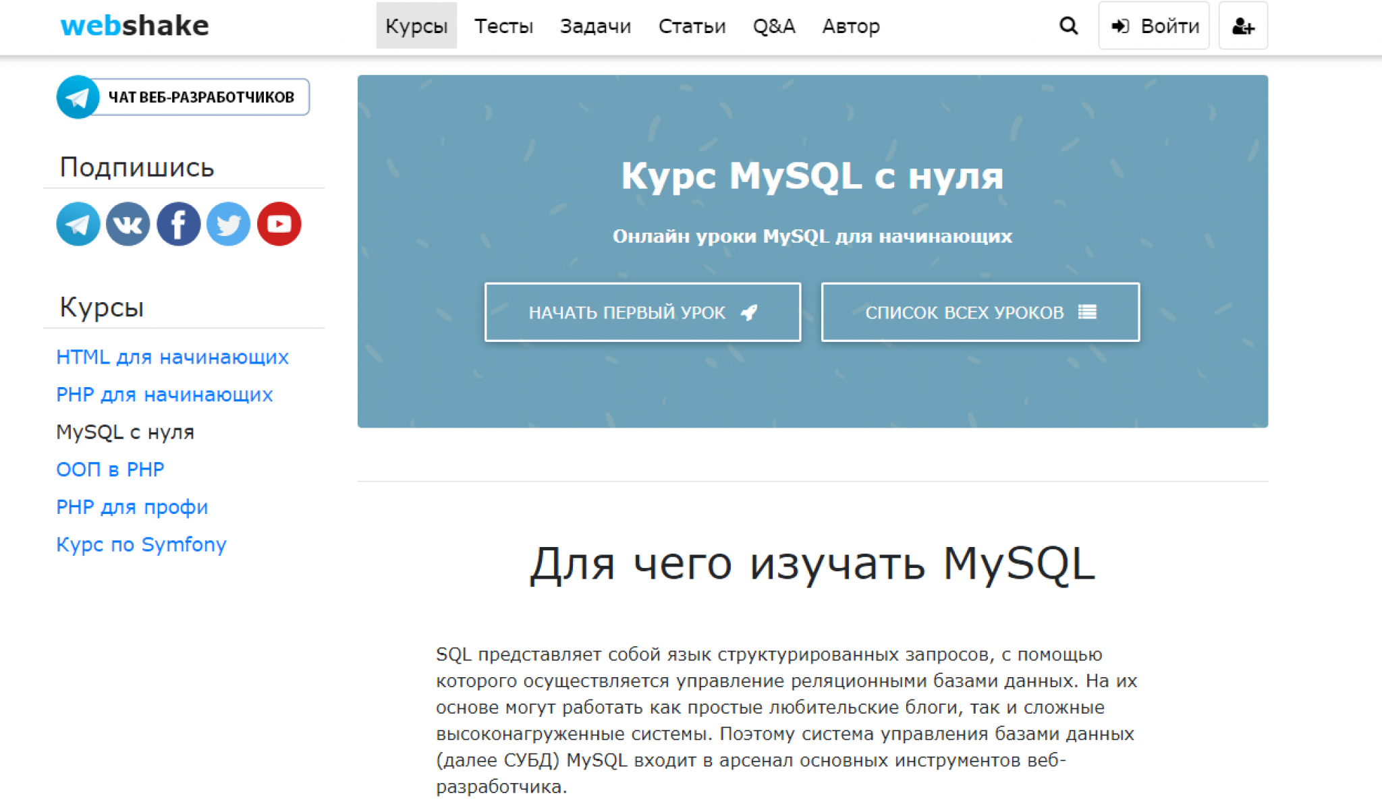Select Курсы in the top menu

[x=416, y=26]
